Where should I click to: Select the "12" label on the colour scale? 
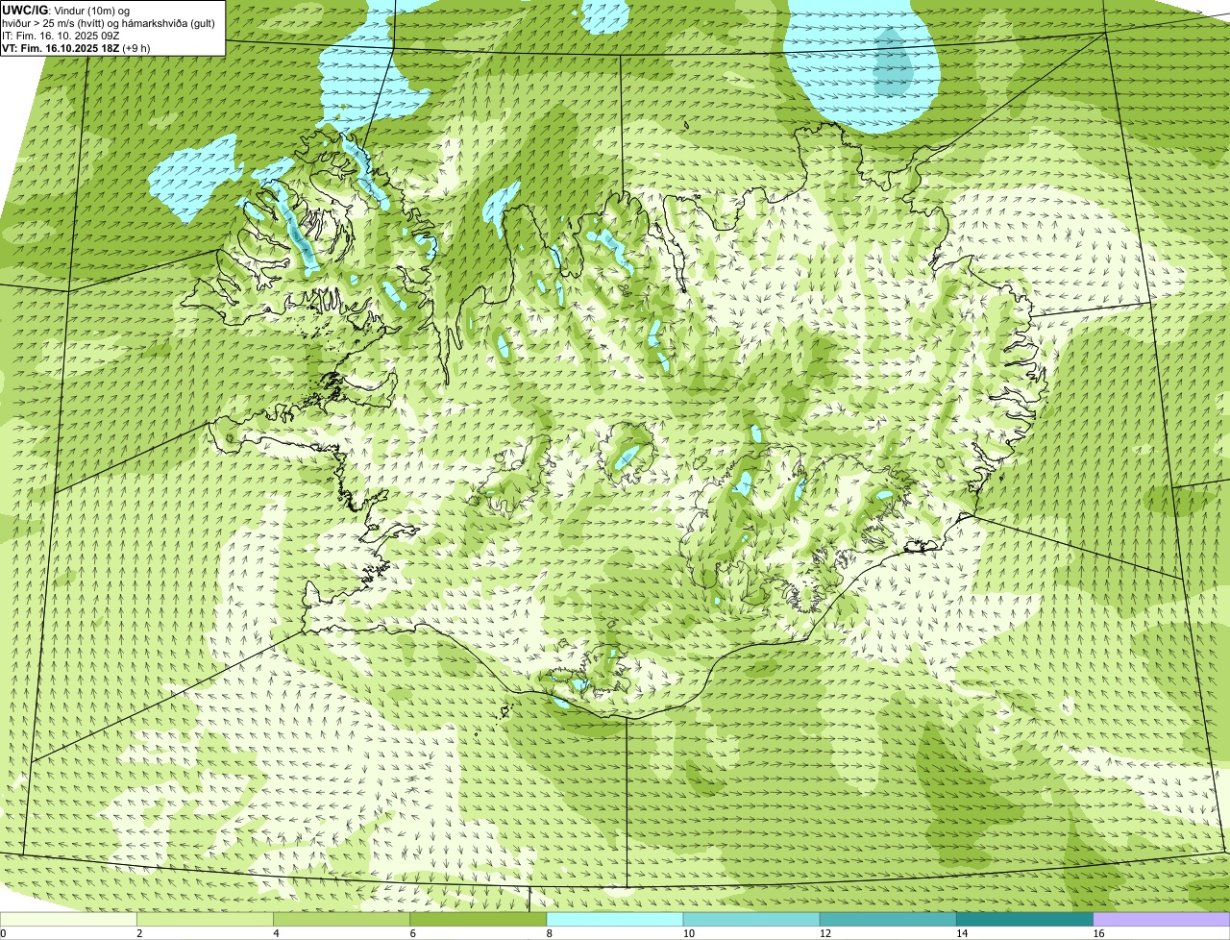(x=824, y=933)
